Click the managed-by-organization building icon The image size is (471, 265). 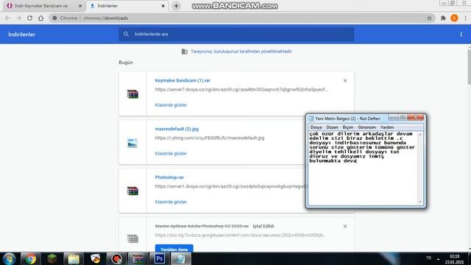[185, 52]
